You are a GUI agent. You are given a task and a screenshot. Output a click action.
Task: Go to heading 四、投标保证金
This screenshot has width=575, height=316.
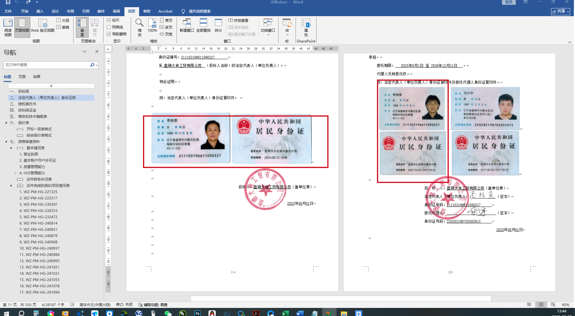[x=23, y=110]
